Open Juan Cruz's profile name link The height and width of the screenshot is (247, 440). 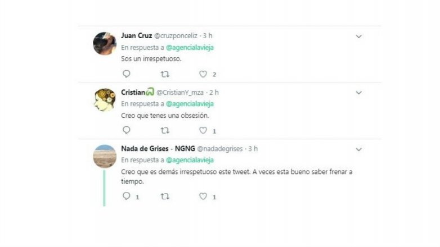tap(136, 35)
